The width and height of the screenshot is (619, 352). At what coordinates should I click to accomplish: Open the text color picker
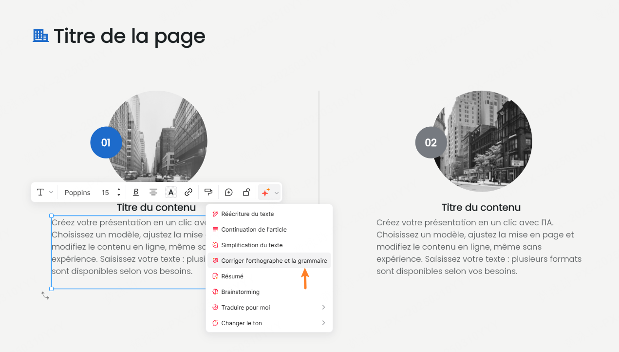pyautogui.click(x=171, y=193)
